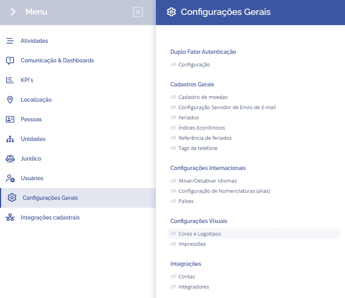Open Configuração de Nomenclaturas (alias)
This screenshot has height=298, width=345.
pyautogui.click(x=224, y=191)
